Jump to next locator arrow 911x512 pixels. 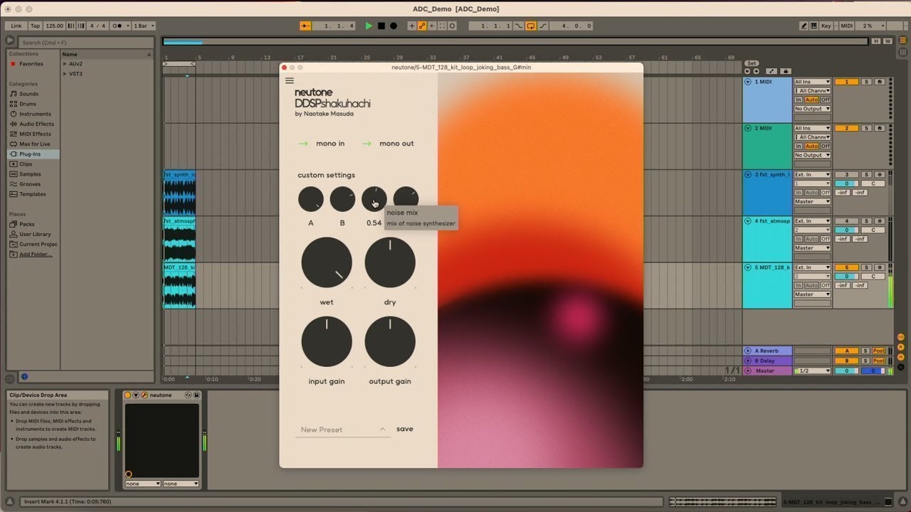(756, 71)
